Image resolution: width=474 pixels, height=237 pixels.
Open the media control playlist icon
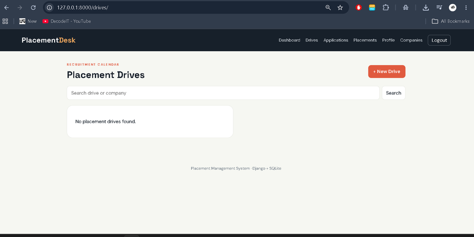click(x=439, y=7)
